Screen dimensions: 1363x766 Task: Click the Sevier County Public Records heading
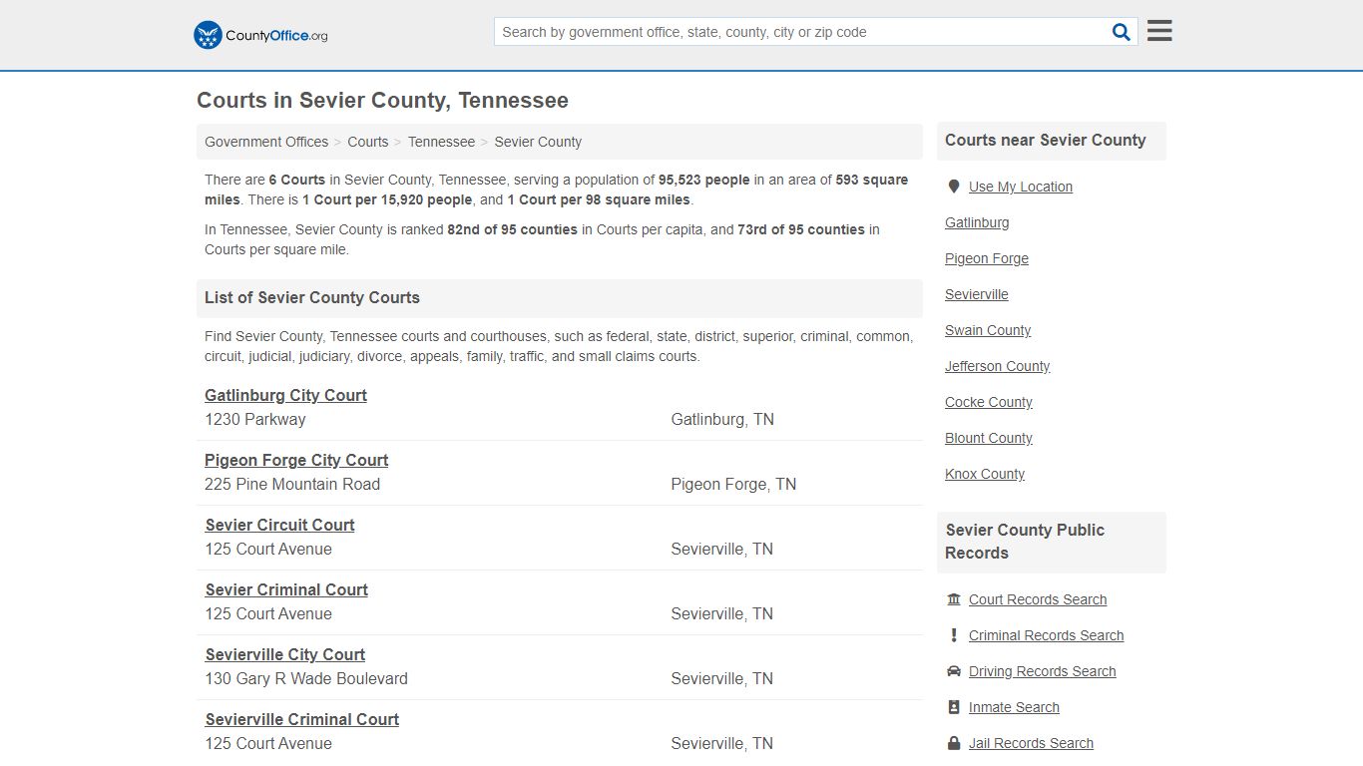tap(1025, 542)
